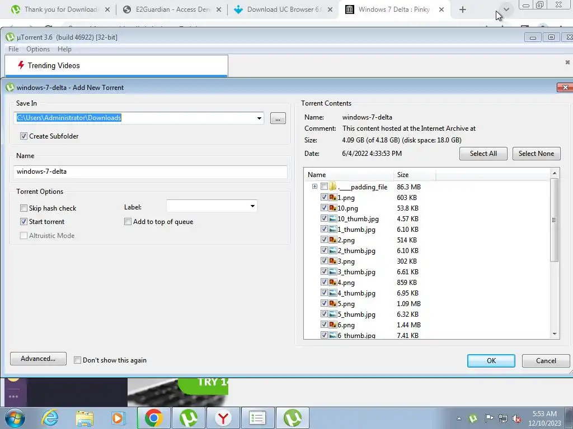The width and height of the screenshot is (573, 429).
Task: Click Select All button
Action: coord(483,154)
